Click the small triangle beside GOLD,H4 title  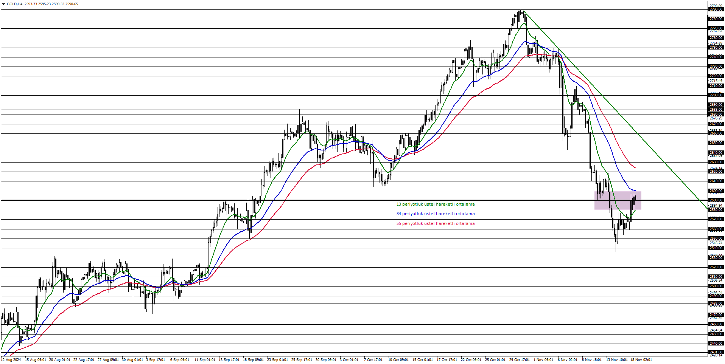point(3,4)
